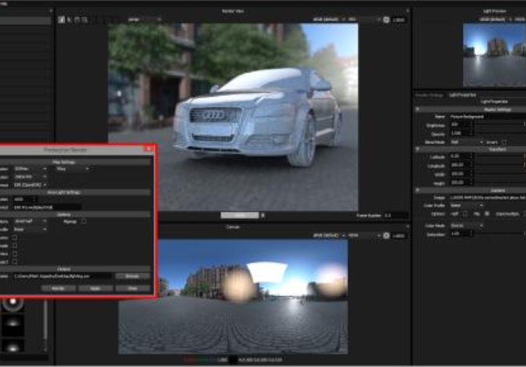The height and width of the screenshot is (367, 526).
Task: Click the Saturation value field
Action: click(461, 234)
